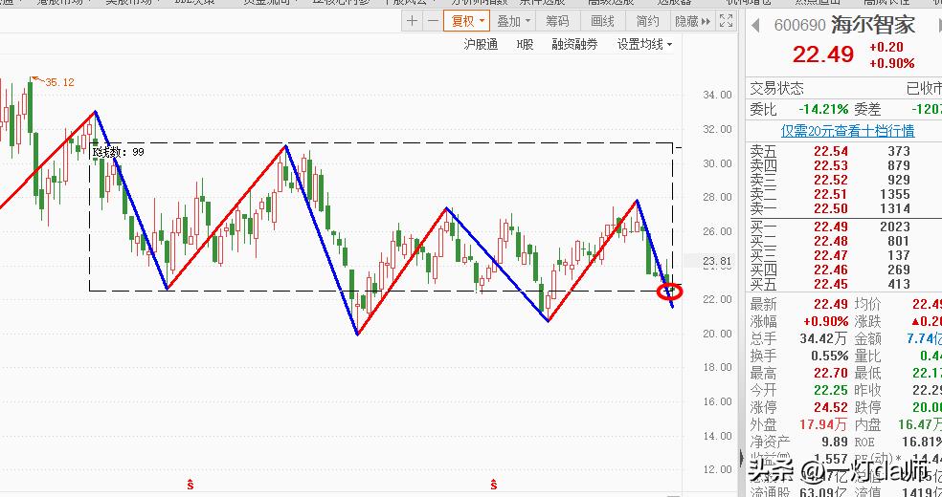Click the 总手 34.42万 value
942x497 pixels.
pyautogui.click(x=823, y=338)
